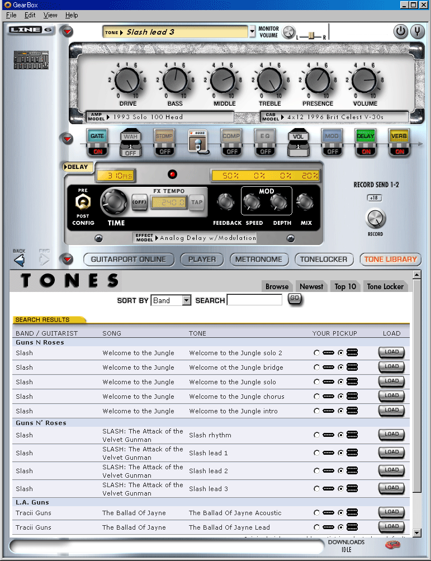
Task: Collapse the amp panel red arrow
Action: coord(67,32)
